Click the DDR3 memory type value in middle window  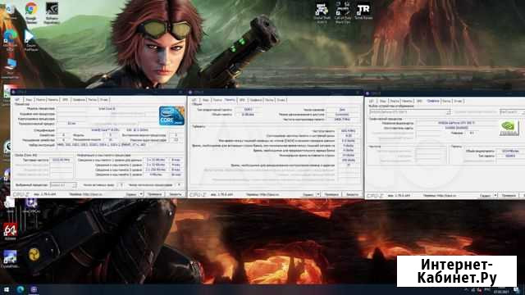tap(248, 109)
